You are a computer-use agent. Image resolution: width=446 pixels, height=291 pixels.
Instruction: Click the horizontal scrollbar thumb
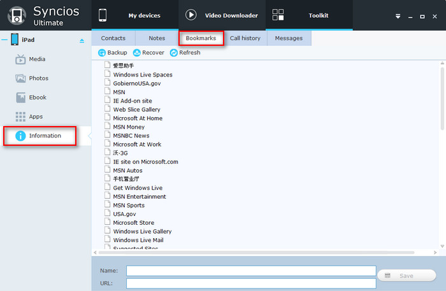point(257,252)
